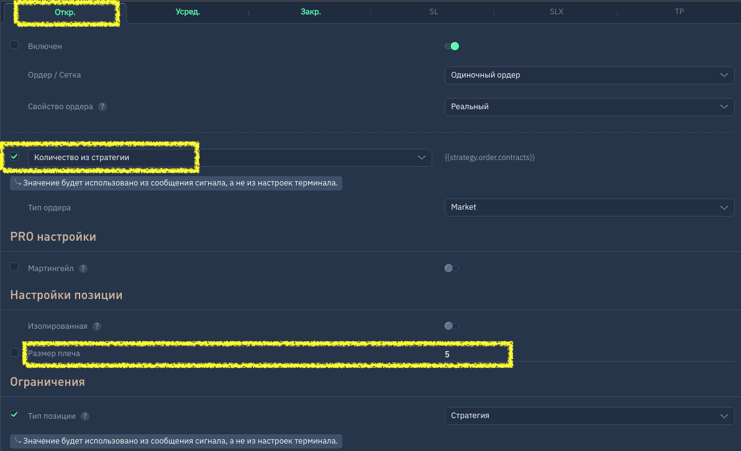Open the Market order type dropdown
The height and width of the screenshot is (451, 741).
[589, 207]
